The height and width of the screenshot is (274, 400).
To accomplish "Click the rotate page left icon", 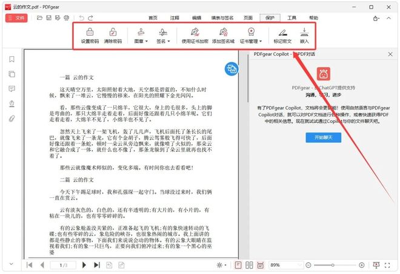I will click(x=109, y=266).
